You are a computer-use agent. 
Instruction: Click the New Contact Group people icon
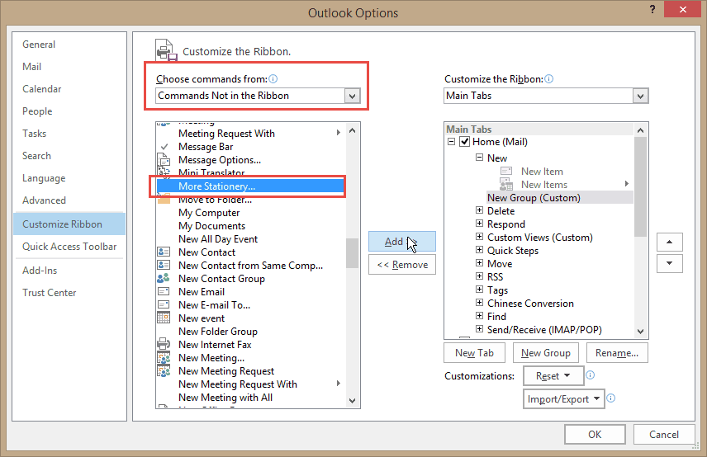tap(164, 278)
